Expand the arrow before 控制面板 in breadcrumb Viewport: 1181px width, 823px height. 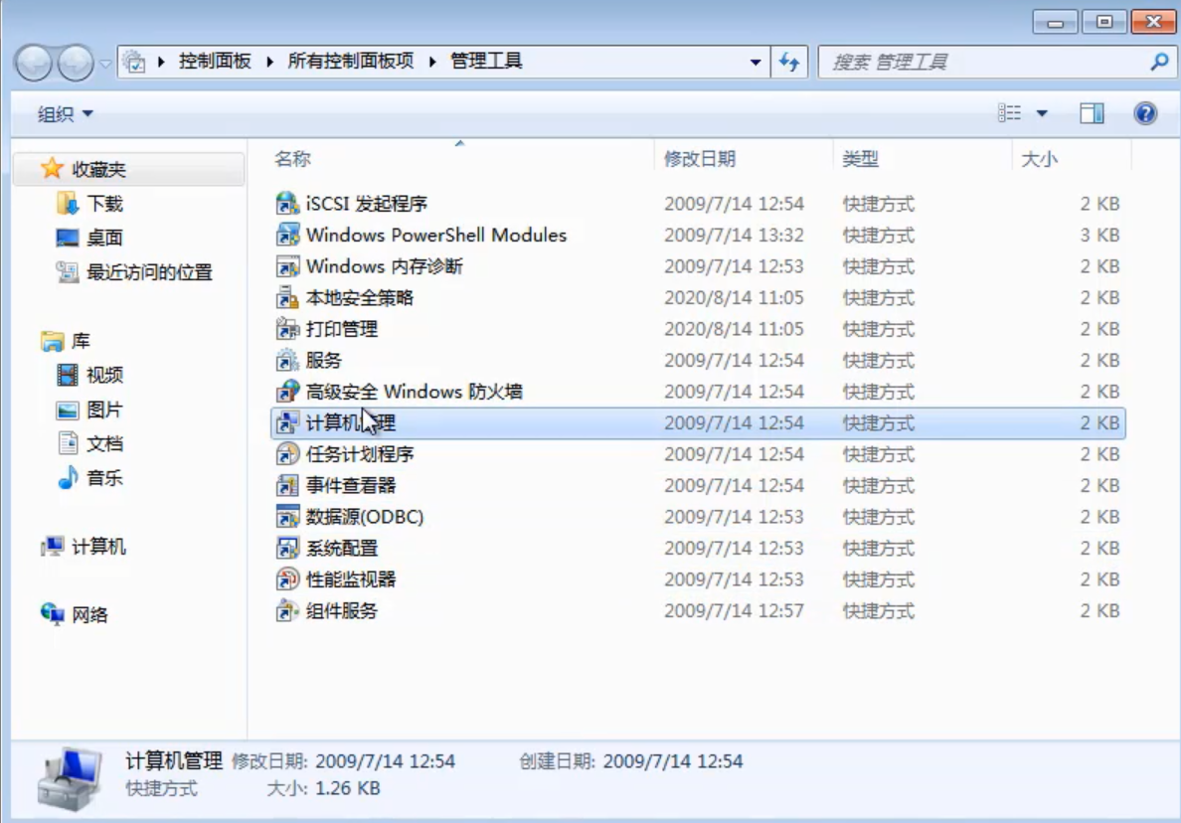161,62
